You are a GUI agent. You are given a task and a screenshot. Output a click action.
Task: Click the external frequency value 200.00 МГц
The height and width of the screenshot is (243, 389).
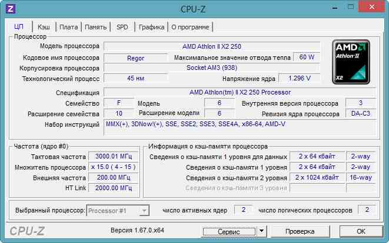tap(114, 177)
